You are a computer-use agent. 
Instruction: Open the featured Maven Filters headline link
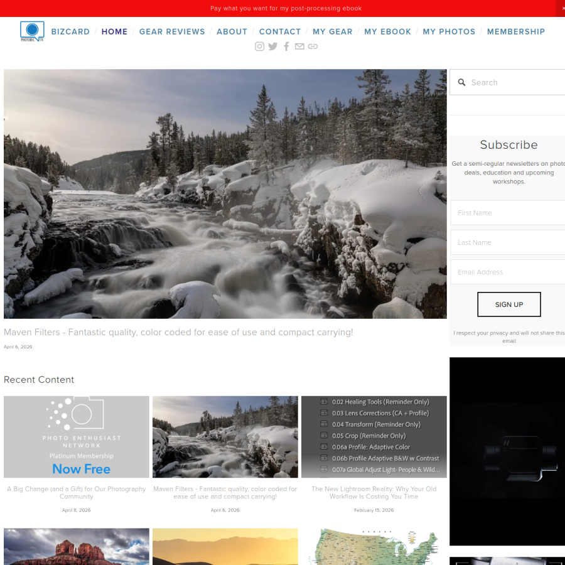[178, 332]
